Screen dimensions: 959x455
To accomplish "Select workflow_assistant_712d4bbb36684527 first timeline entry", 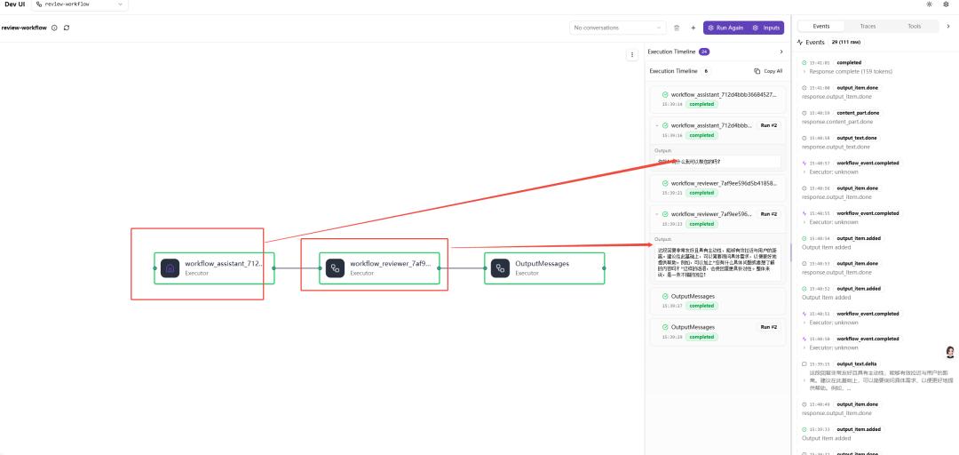I will [717, 100].
